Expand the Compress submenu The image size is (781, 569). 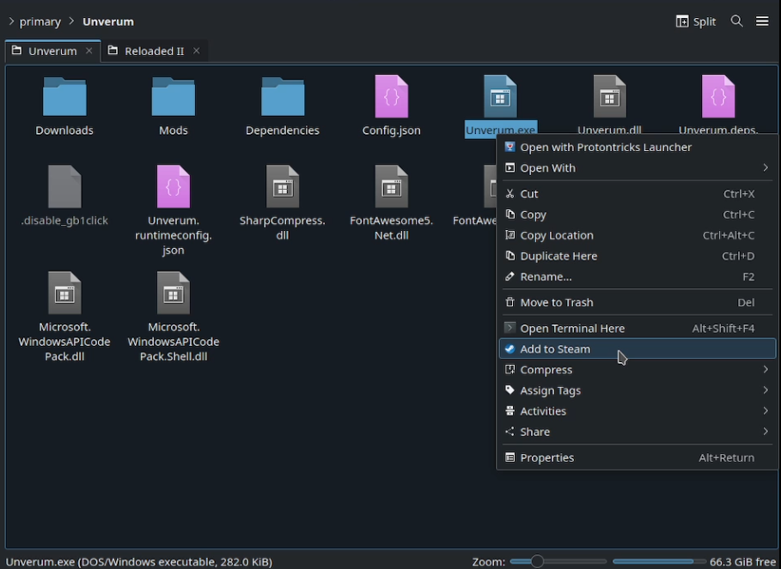(x=638, y=370)
